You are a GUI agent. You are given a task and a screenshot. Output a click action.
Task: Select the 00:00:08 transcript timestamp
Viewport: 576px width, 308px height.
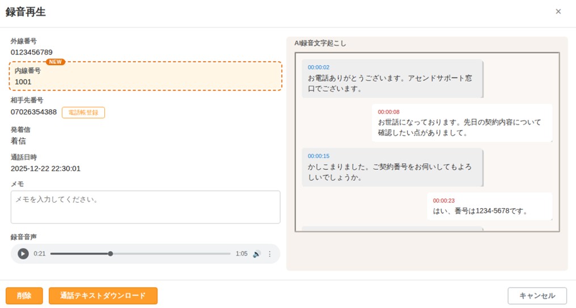coord(389,112)
